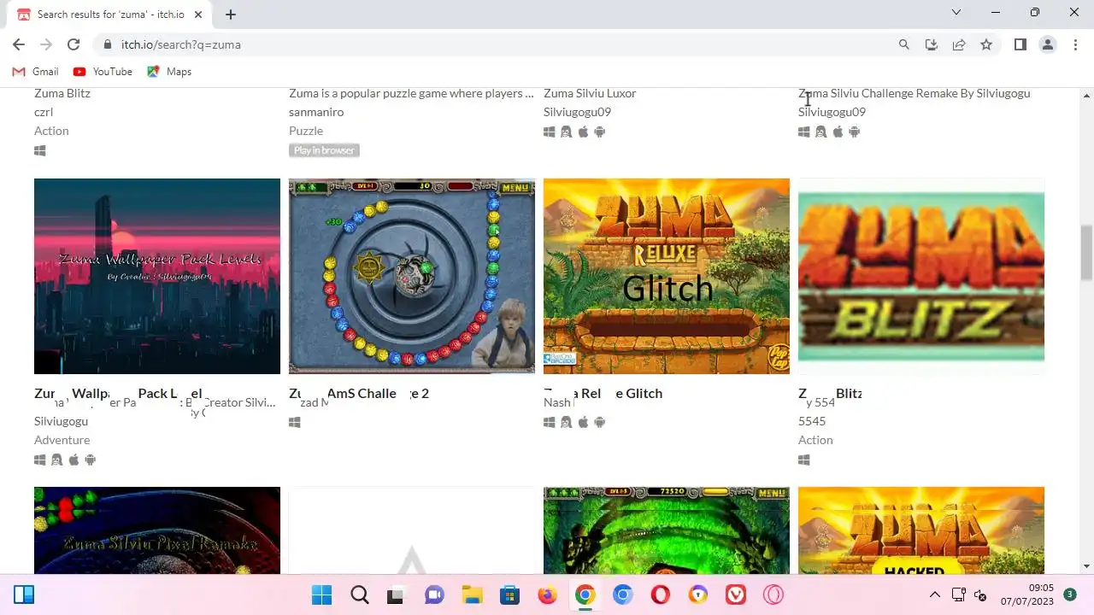Open File Explorer from the taskbar
This screenshot has width=1094, height=615.
(x=472, y=594)
